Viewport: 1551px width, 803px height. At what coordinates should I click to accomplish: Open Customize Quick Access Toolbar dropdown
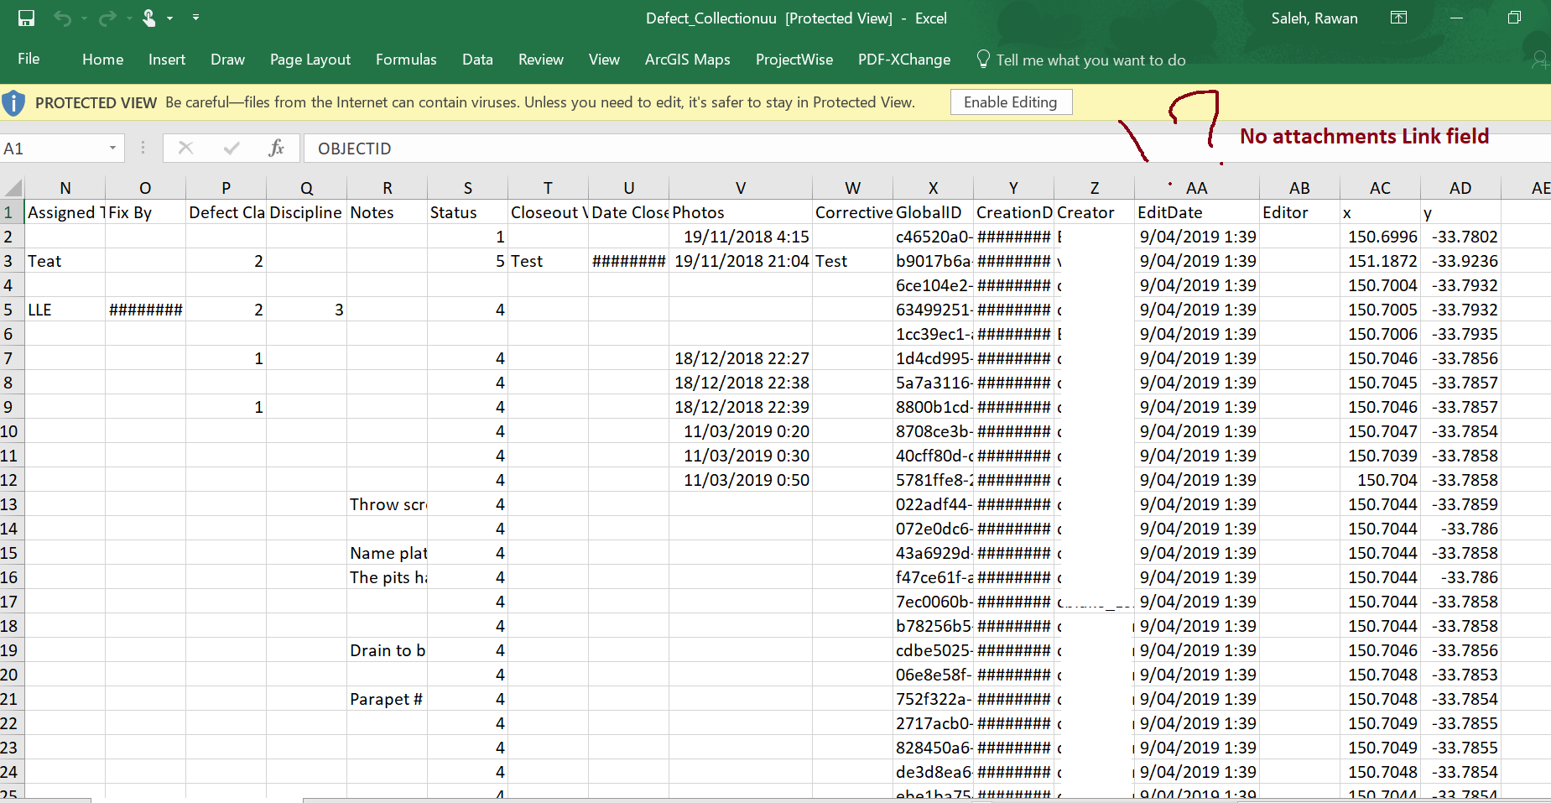point(195,18)
